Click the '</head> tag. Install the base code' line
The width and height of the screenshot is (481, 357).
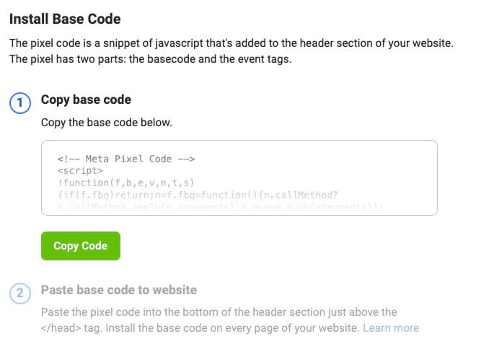(200, 328)
